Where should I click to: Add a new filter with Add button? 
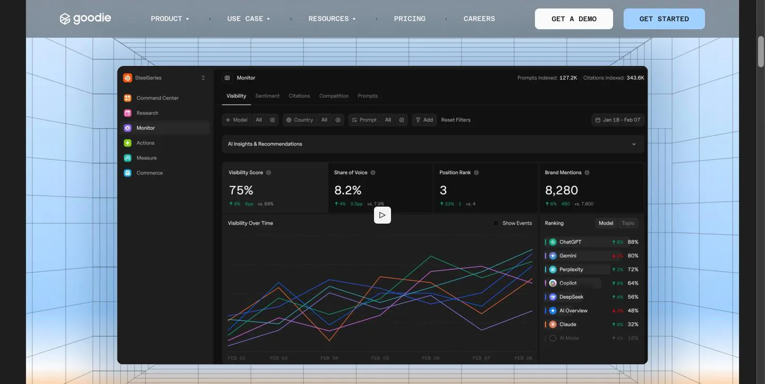(x=424, y=120)
